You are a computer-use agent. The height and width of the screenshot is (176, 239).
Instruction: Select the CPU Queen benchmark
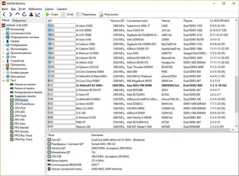pyautogui.click(x=19, y=100)
